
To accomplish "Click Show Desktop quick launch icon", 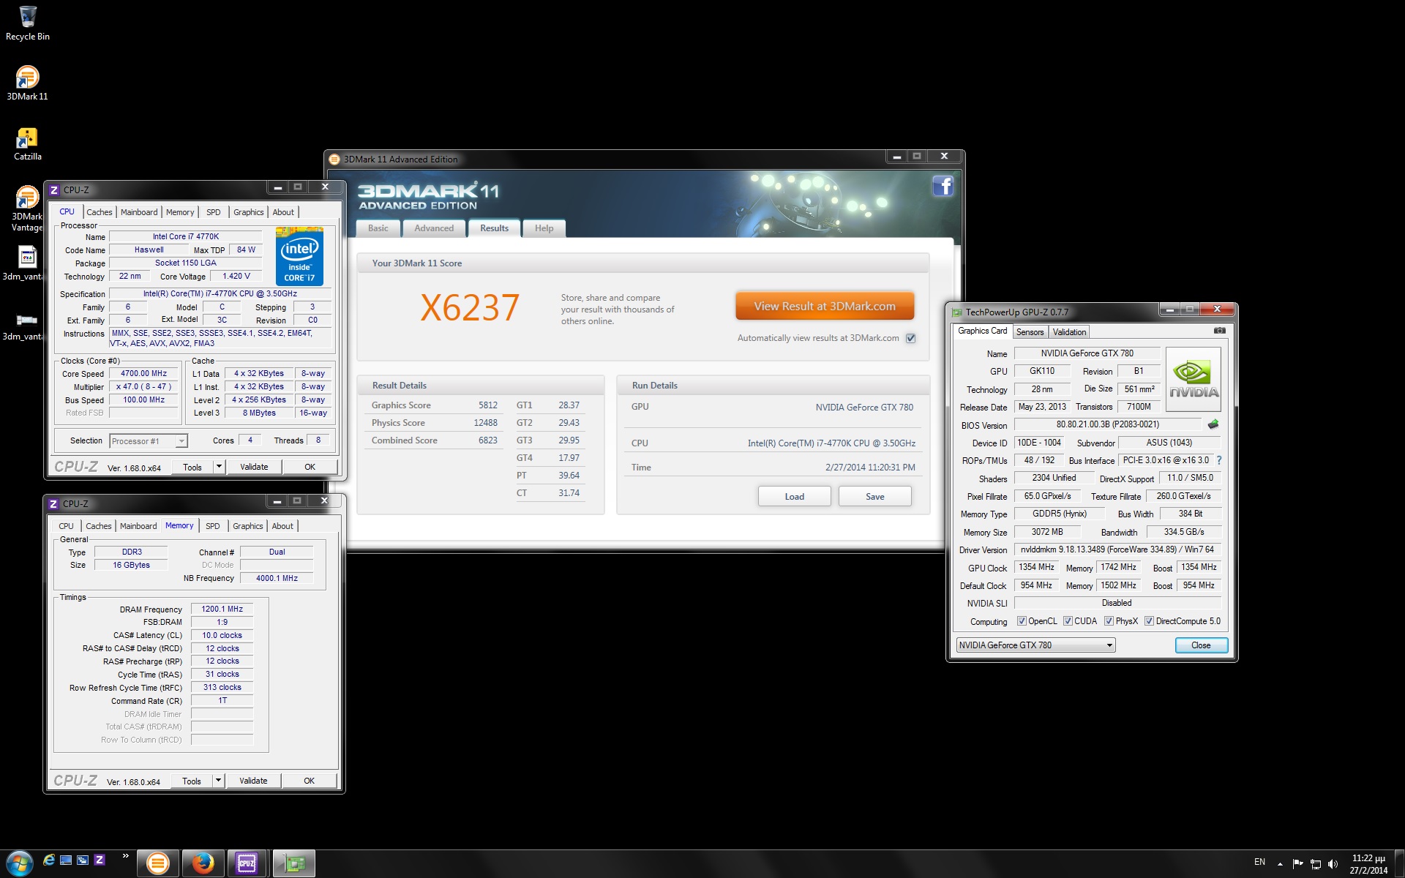I will pyautogui.click(x=66, y=860).
